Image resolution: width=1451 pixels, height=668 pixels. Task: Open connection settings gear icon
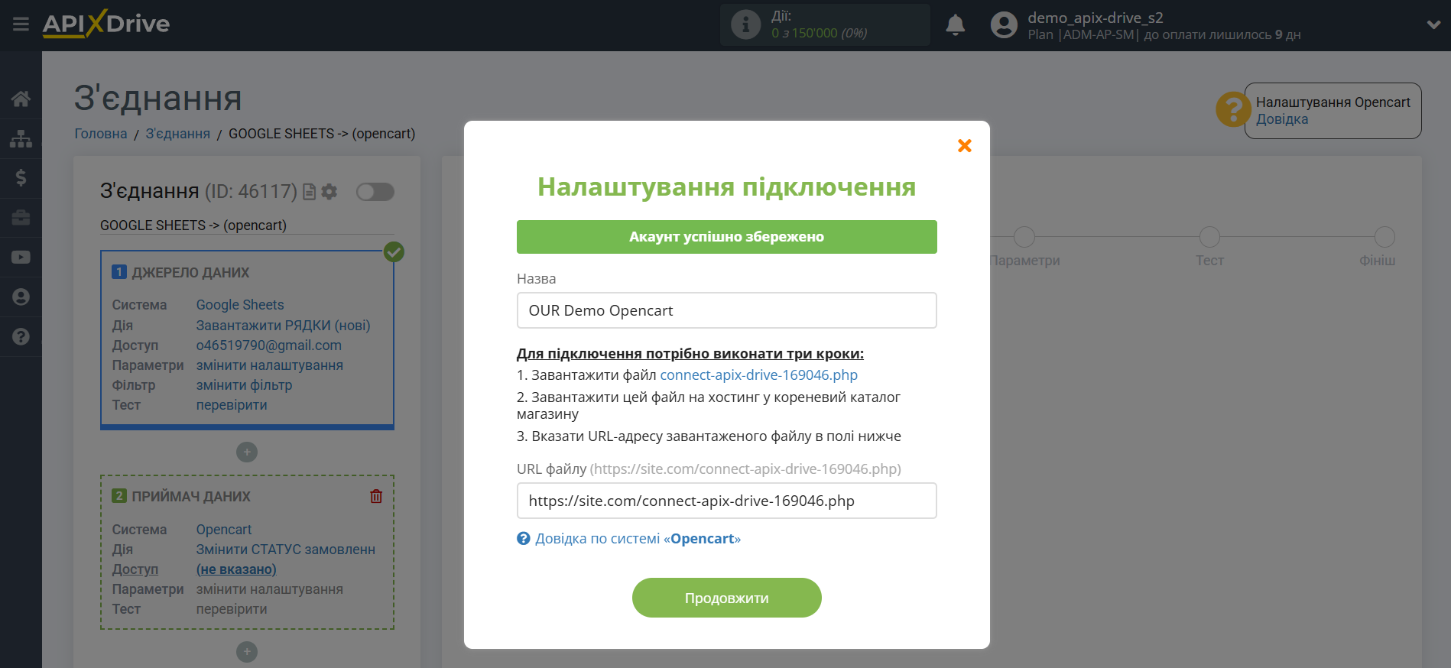(329, 192)
